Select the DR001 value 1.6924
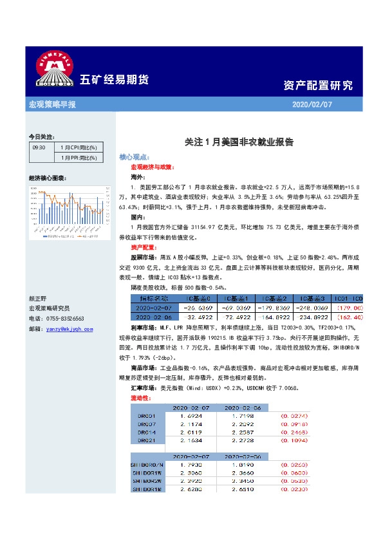 click(191, 416)
